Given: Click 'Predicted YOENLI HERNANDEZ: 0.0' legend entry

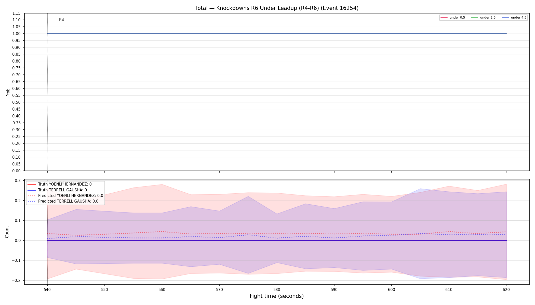Looking at the screenshot, I should 65,196.
